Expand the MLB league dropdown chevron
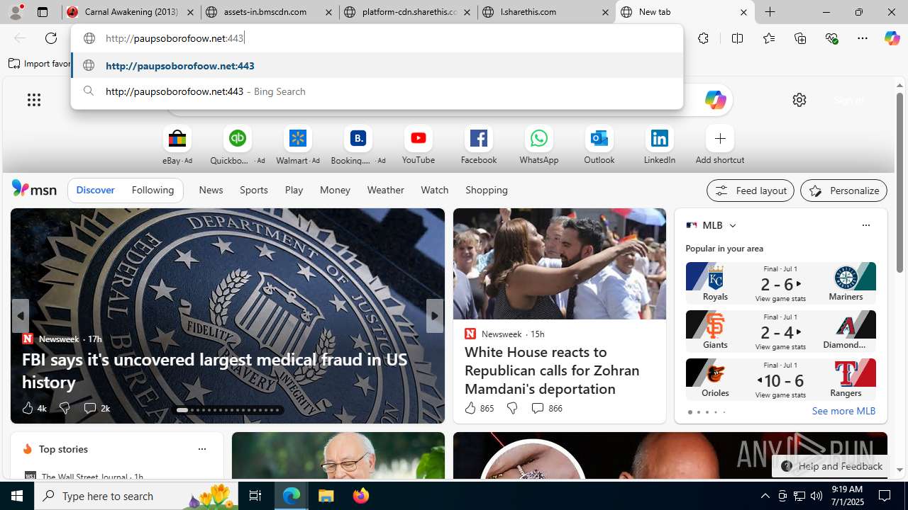The height and width of the screenshot is (510, 908). tap(732, 225)
